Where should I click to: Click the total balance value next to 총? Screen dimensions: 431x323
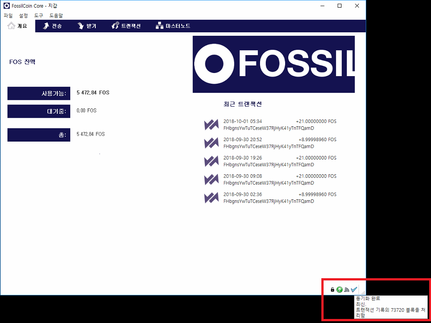pyautogui.click(x=91, y=134)
